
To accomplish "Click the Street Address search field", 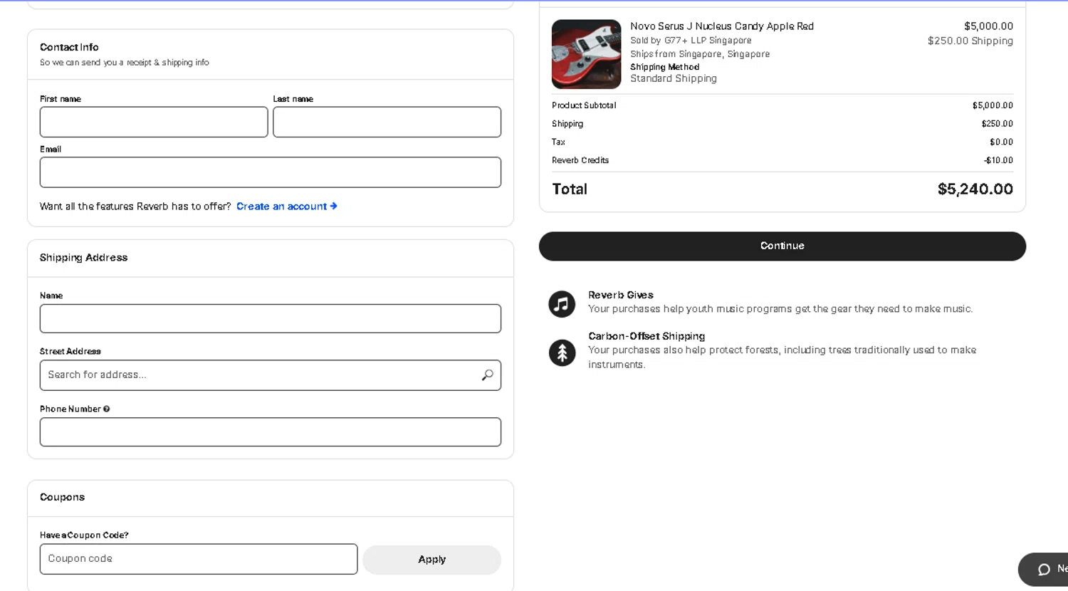I will 271,375.
